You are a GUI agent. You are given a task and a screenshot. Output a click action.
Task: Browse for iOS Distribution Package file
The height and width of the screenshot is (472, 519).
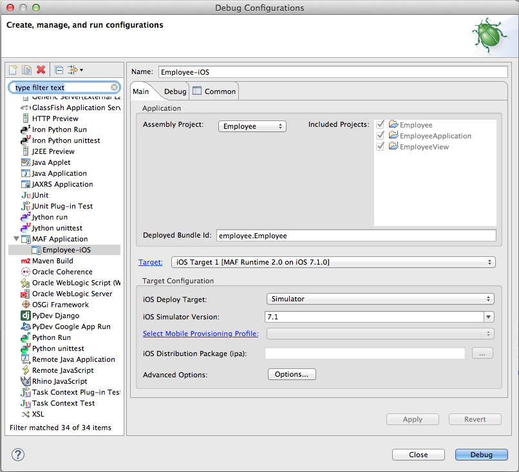(482, 353)
